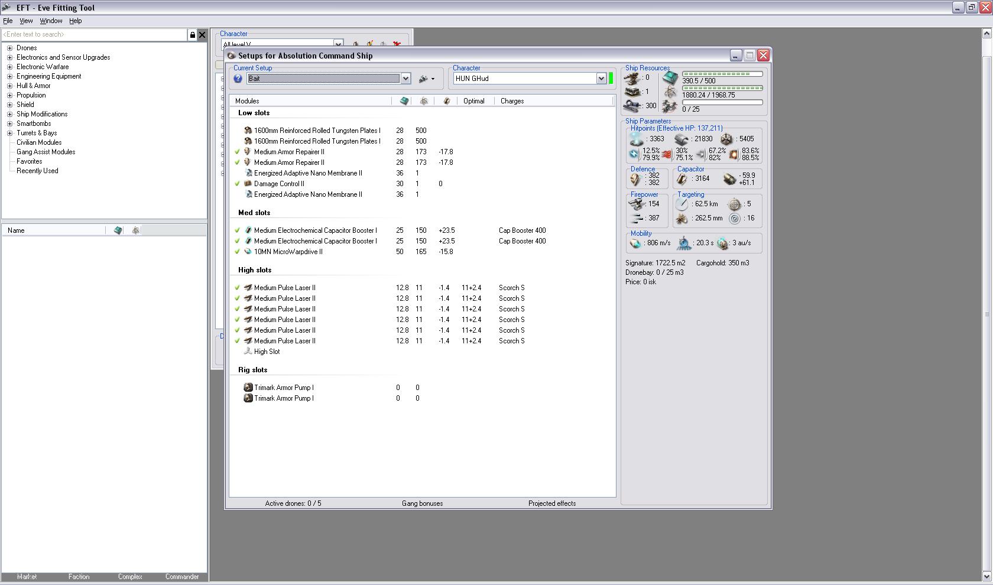Viewport: 993px width, 585px height.
Task: Toggle the search lock icon
Action: click(192, 35)
